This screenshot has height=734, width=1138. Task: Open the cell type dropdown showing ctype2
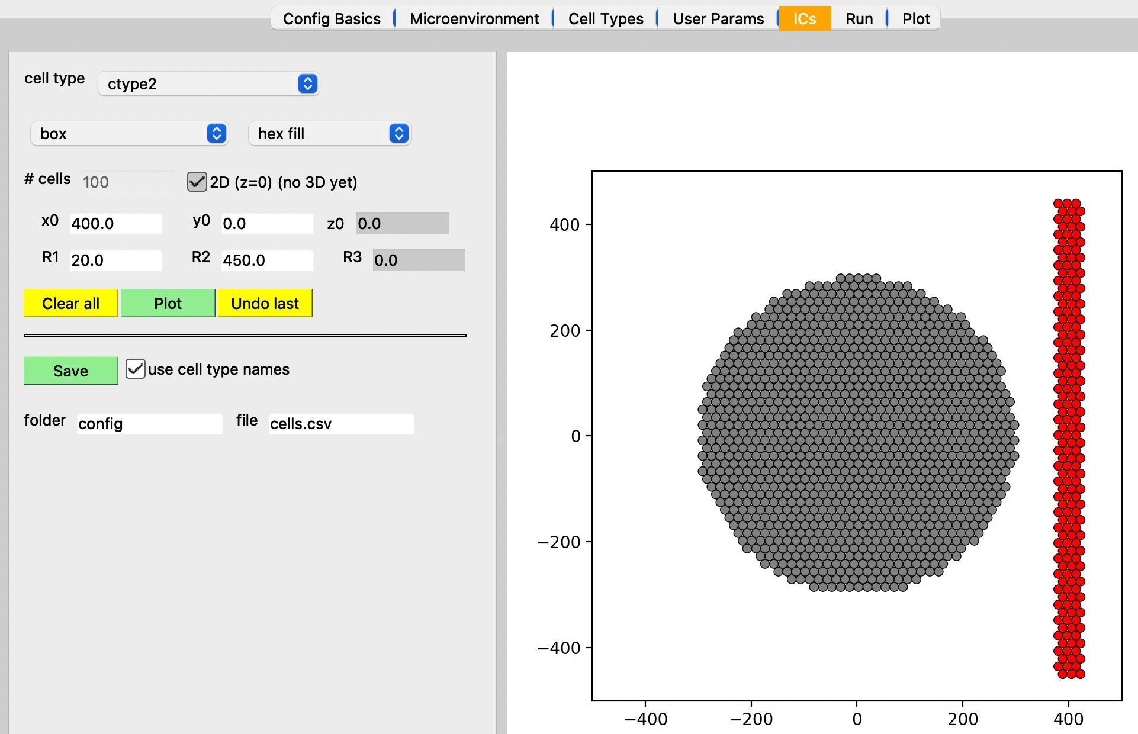coord(208,84)
